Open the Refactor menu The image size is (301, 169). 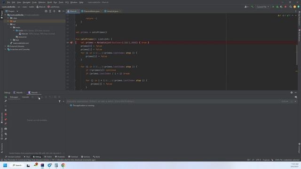[x=42, y=2]
